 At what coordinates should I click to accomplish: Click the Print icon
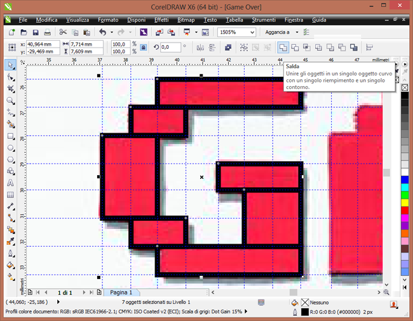pos(48,32)
